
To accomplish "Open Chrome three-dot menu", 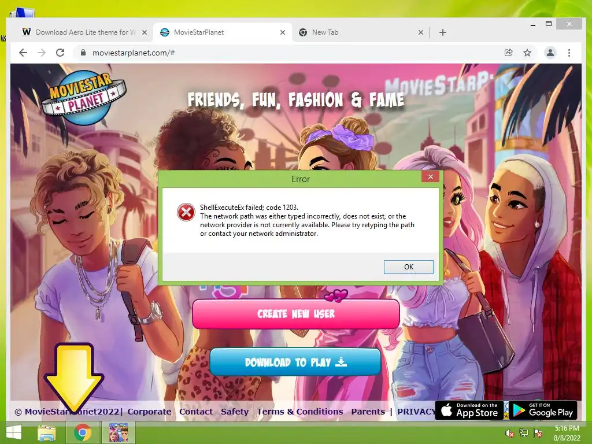I will tap(569, 53).
